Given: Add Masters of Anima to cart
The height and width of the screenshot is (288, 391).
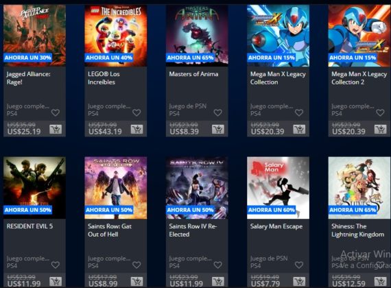Looking at the screenshot, I should (218, 129).
